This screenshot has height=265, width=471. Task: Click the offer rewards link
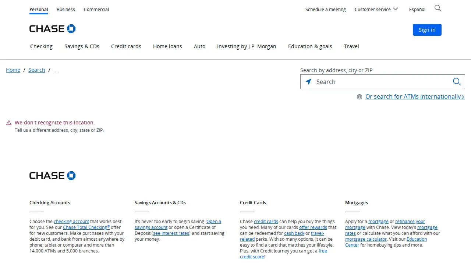tap(313, 227)
